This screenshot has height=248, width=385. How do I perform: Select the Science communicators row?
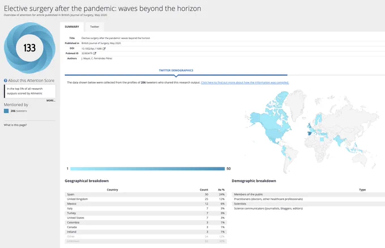[x=309, y=208]
